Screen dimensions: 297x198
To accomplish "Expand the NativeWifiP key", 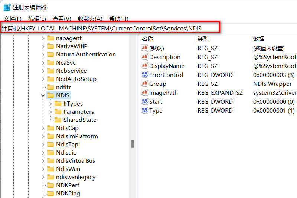I will (43, 46).
